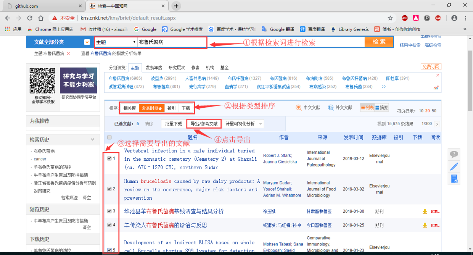The width and height of the screenshot is (473, 255).
Task: Click 清除 to clear selected documents
Action: 149,124
